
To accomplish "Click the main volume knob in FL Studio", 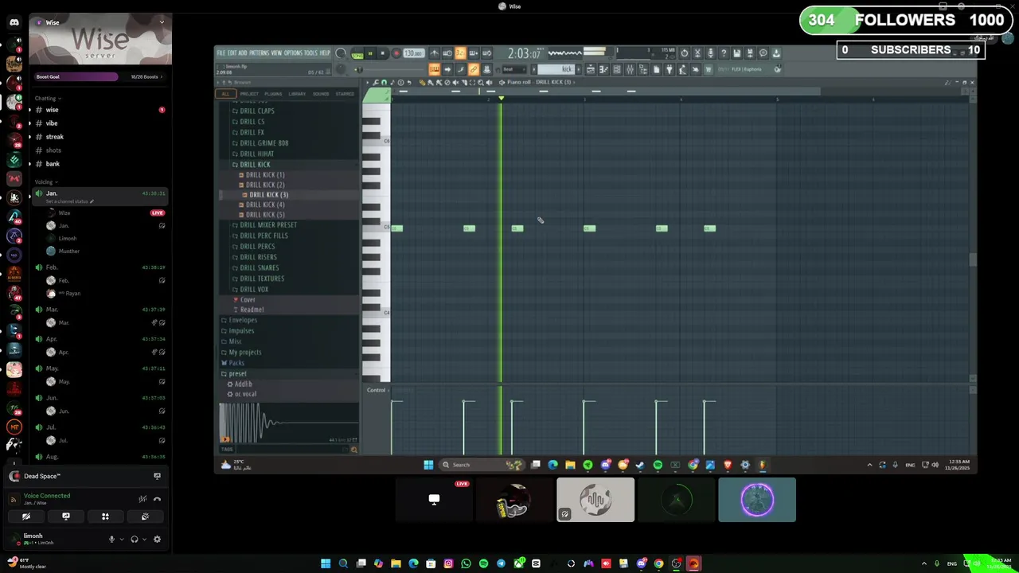I will coord(341,53).
